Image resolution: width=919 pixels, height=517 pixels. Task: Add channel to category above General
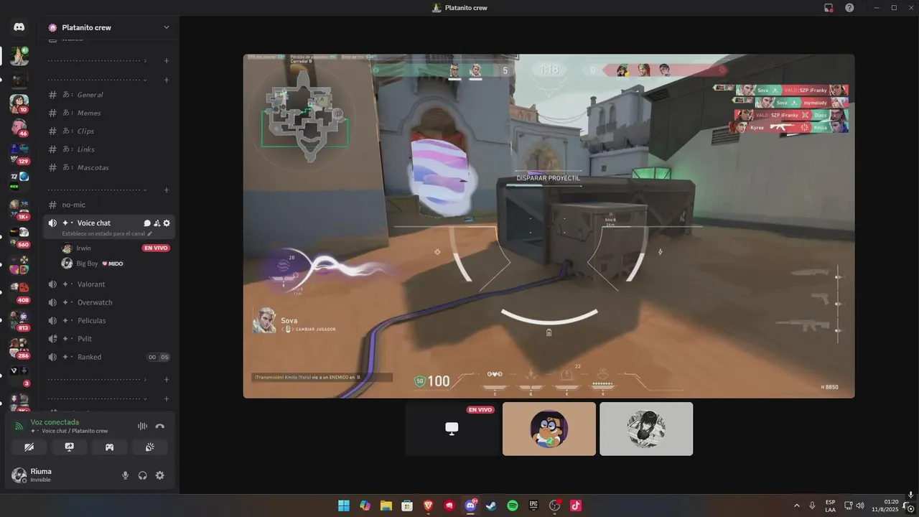[167, 80]
